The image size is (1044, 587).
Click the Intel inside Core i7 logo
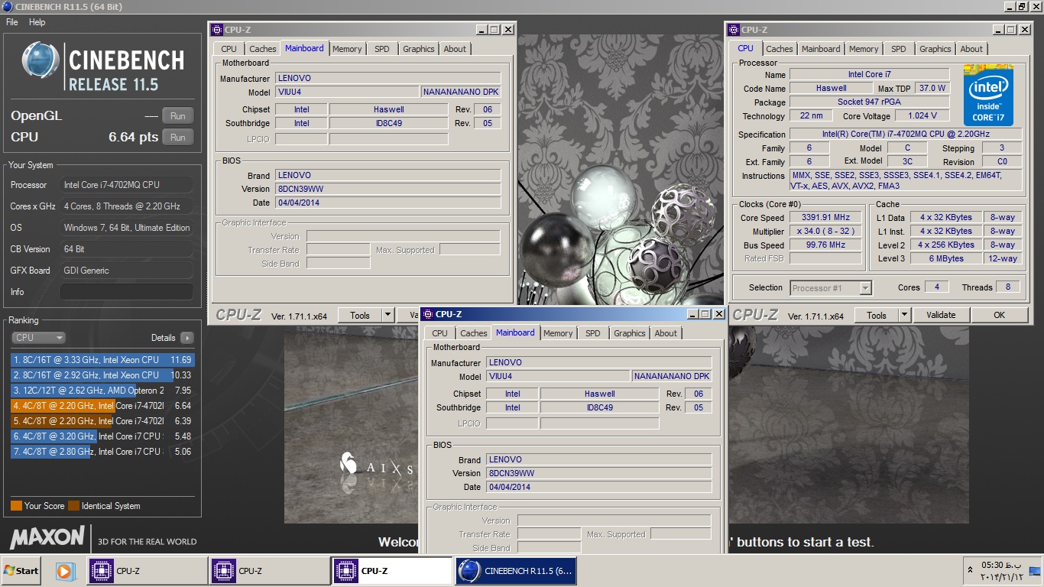[988, 96]
